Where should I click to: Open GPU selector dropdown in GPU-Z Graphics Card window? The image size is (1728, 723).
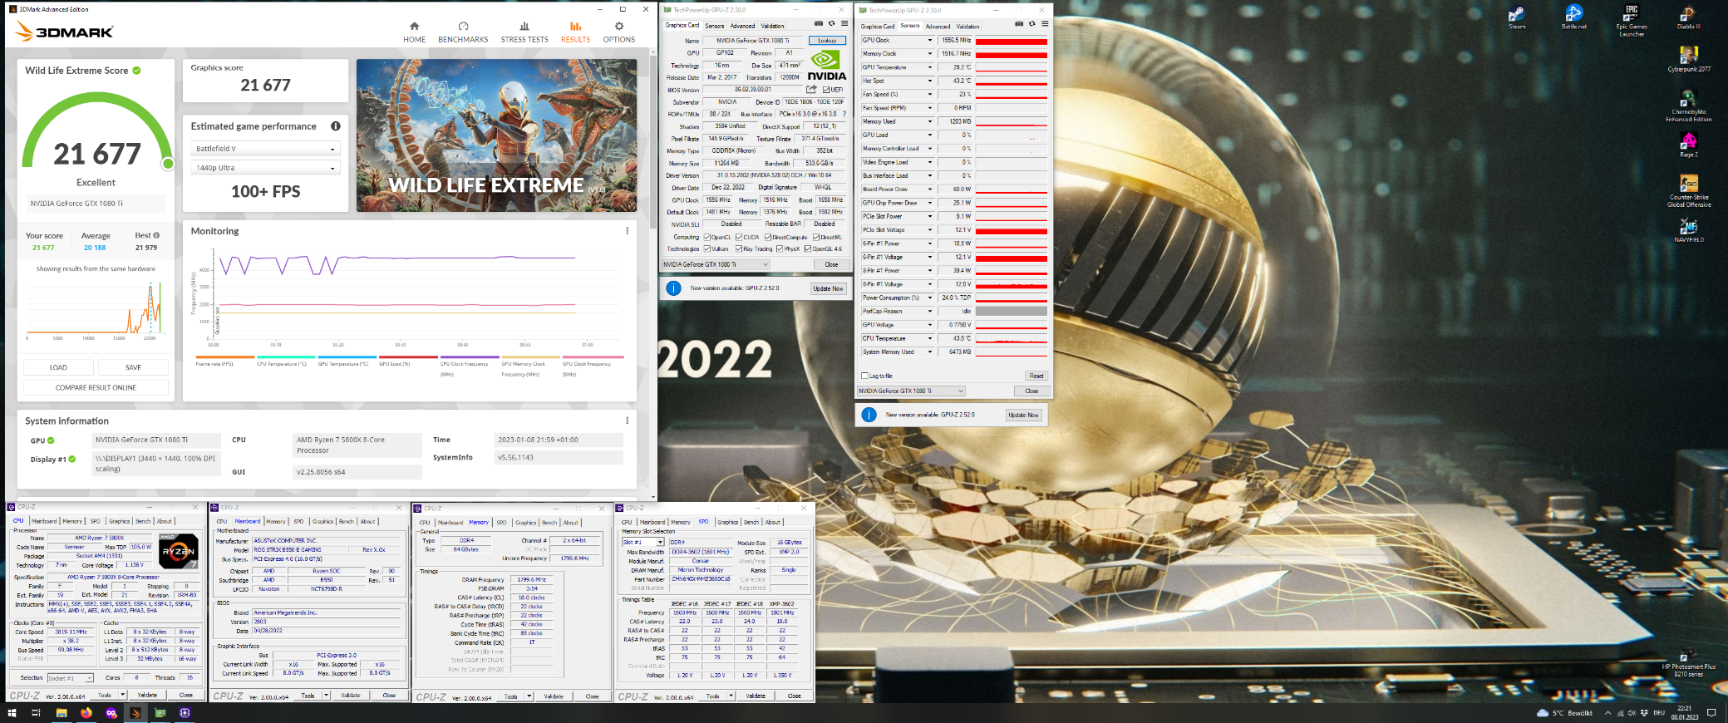(716, 264)
